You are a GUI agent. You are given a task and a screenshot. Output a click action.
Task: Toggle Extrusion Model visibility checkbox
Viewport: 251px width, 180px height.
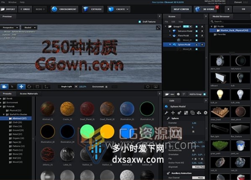[196, 31]
